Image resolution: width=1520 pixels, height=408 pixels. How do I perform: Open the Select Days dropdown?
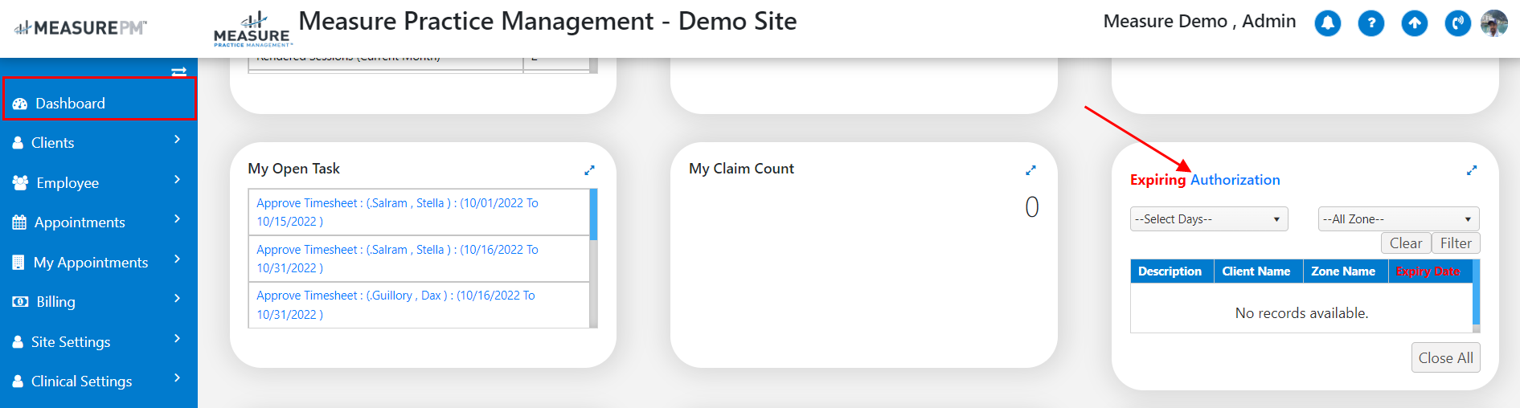coord(1209,219)
